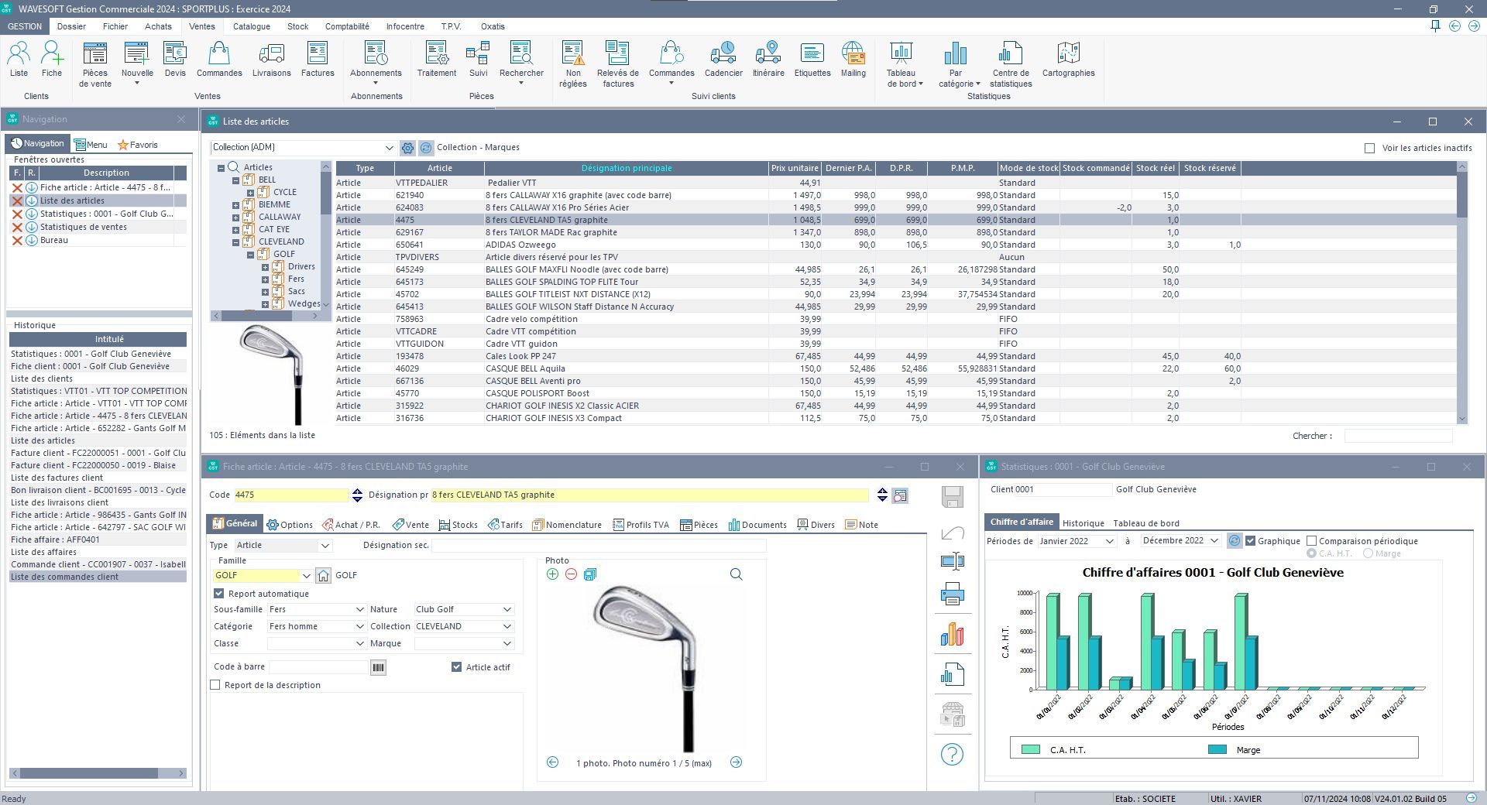Viewport: 1487px width, 805px height.
Task: Open the clients Liste ribbon icon
Action: 19,60
